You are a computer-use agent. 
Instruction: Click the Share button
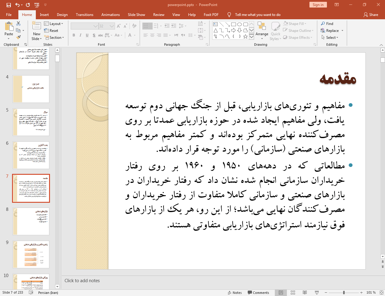[x=371, y=15]
